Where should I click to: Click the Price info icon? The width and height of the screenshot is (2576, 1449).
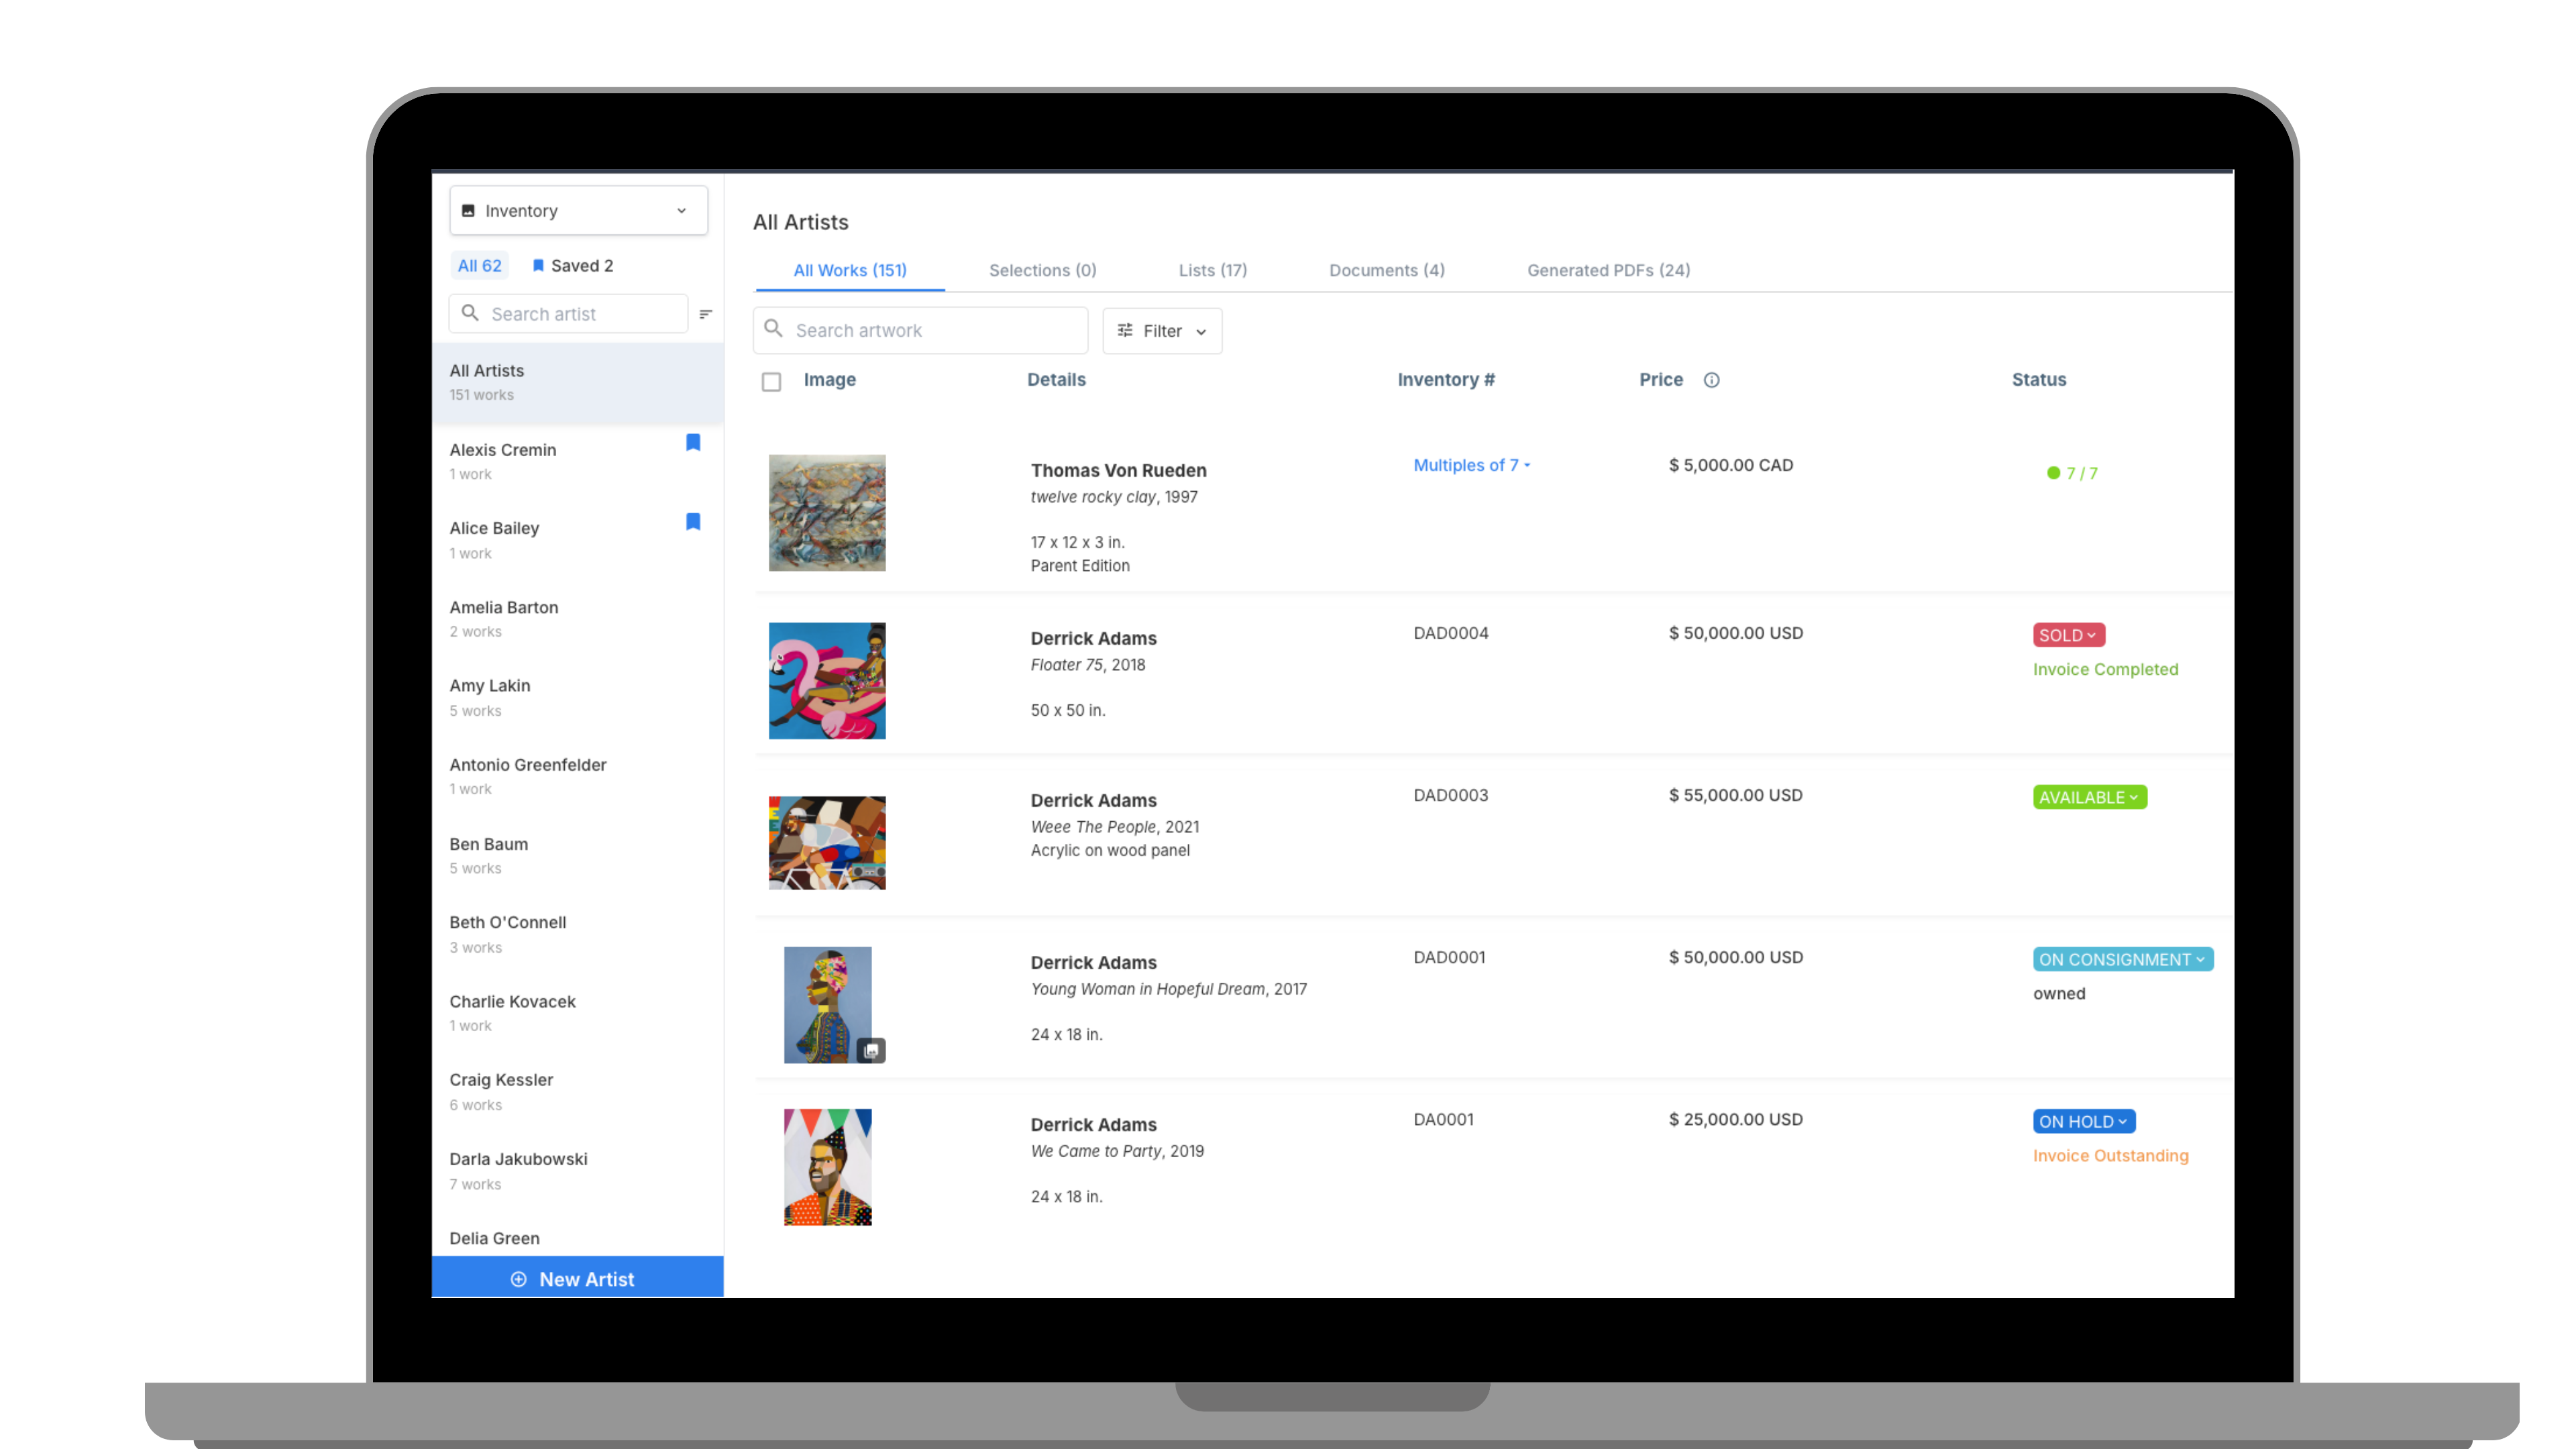[x=1711, y=380]
